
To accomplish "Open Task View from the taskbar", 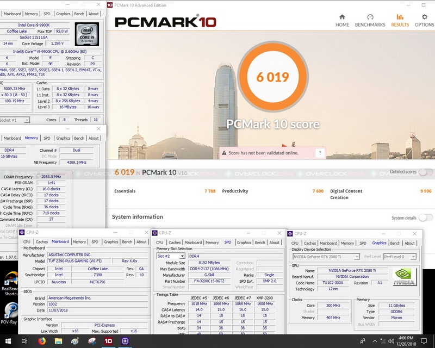I will (24, 341).
